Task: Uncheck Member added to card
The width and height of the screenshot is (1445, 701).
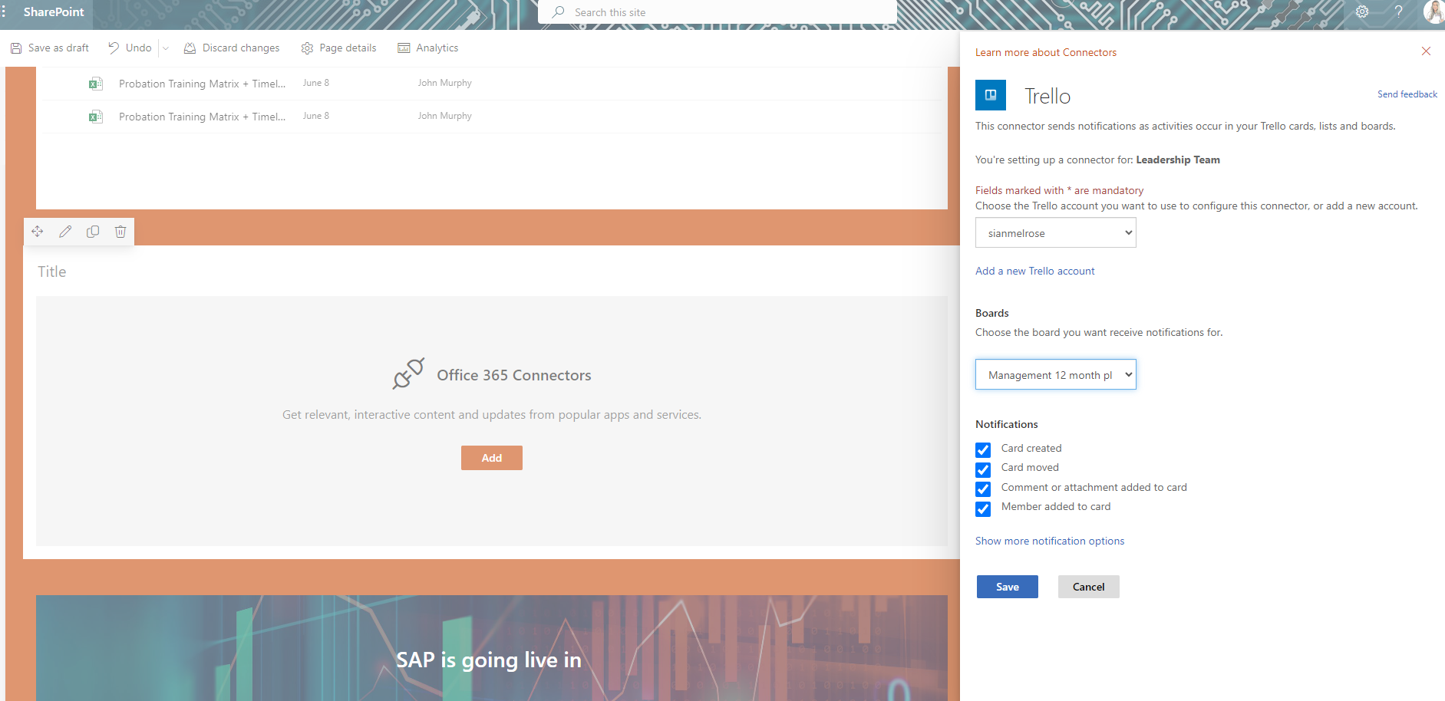Action: 983,508
